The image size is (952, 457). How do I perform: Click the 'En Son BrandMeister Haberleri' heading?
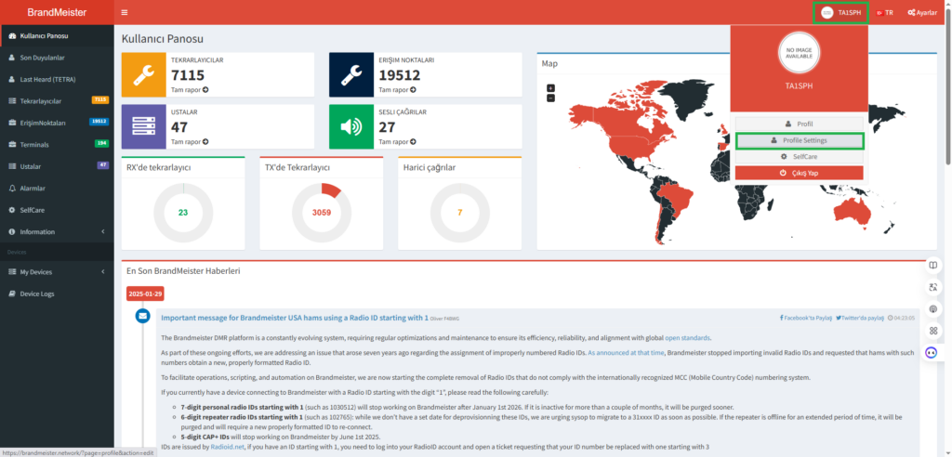click(x=183, y=270)
